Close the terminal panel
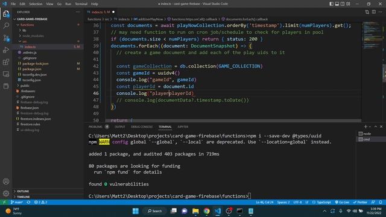Image resolution: width=386 pixels, height=217 pixels. [381, 127]
